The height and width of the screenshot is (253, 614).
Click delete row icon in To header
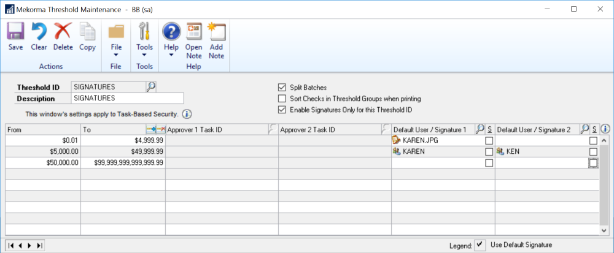click(160, 129)
